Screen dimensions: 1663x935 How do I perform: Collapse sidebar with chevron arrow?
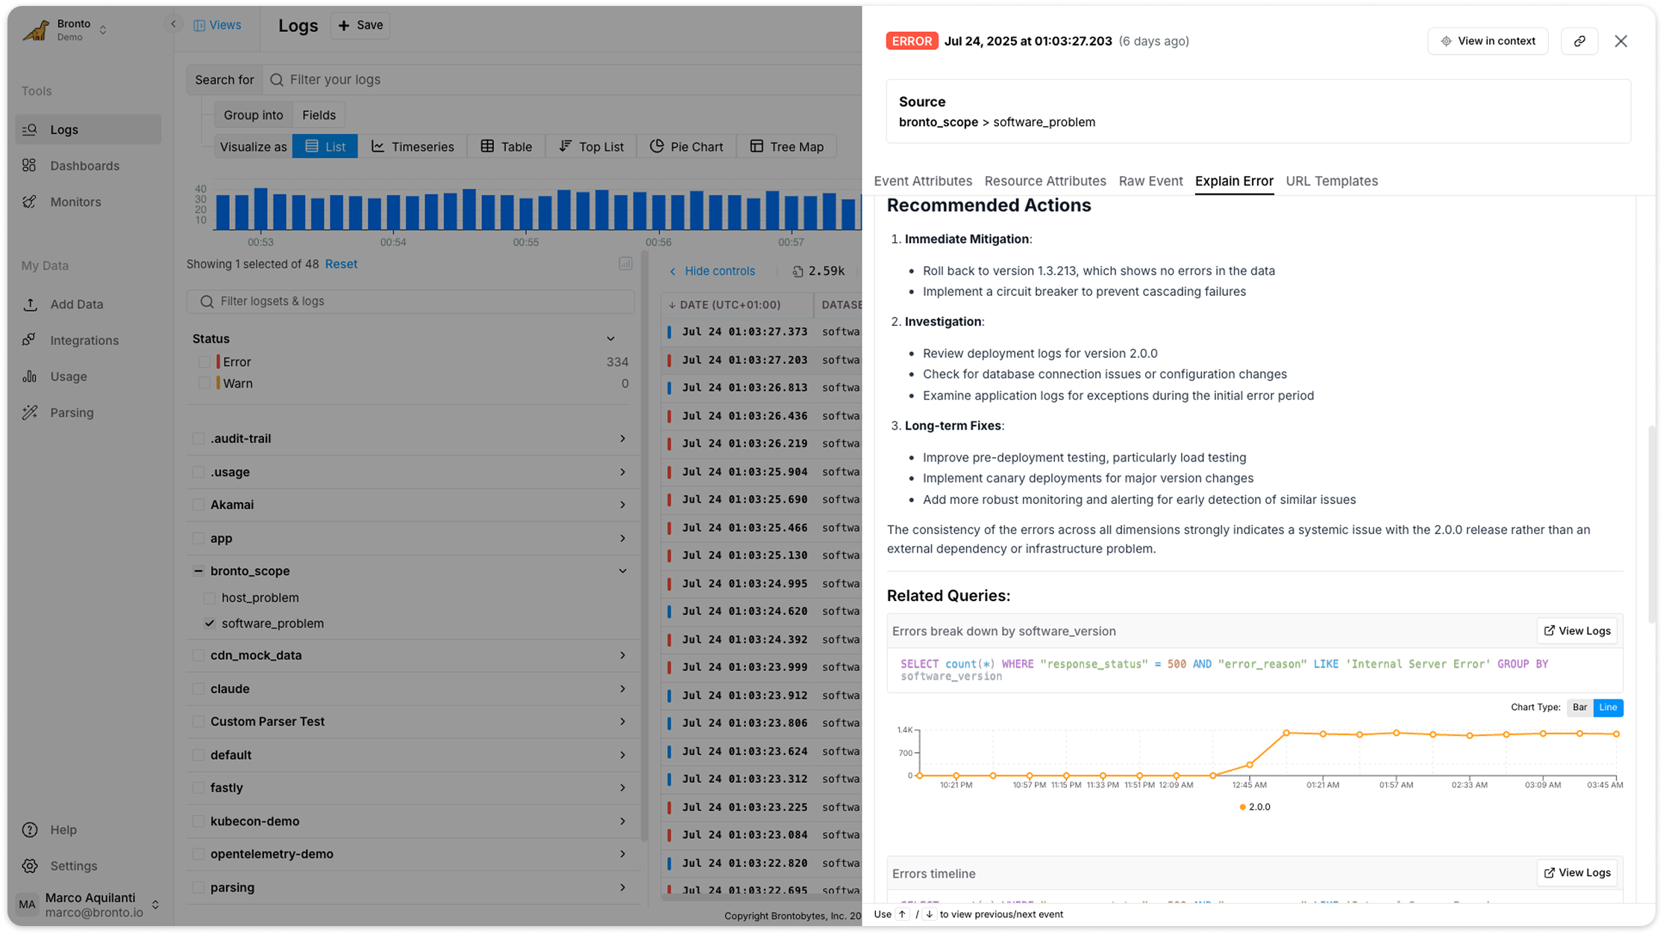pos(173,24)
